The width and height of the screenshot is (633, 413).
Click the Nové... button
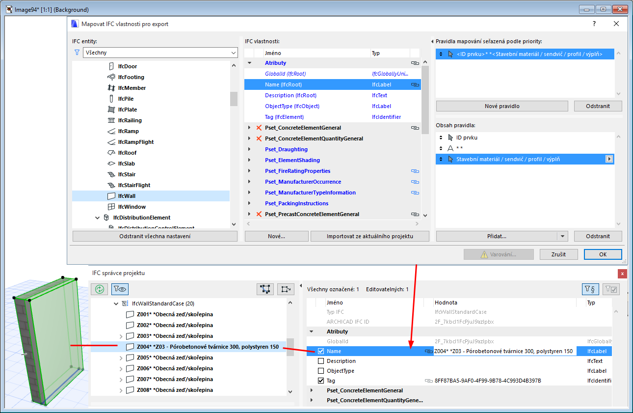click(x=277, y=236)
